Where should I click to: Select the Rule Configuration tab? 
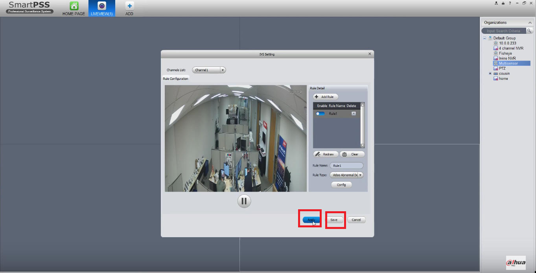tap(175, 79)
